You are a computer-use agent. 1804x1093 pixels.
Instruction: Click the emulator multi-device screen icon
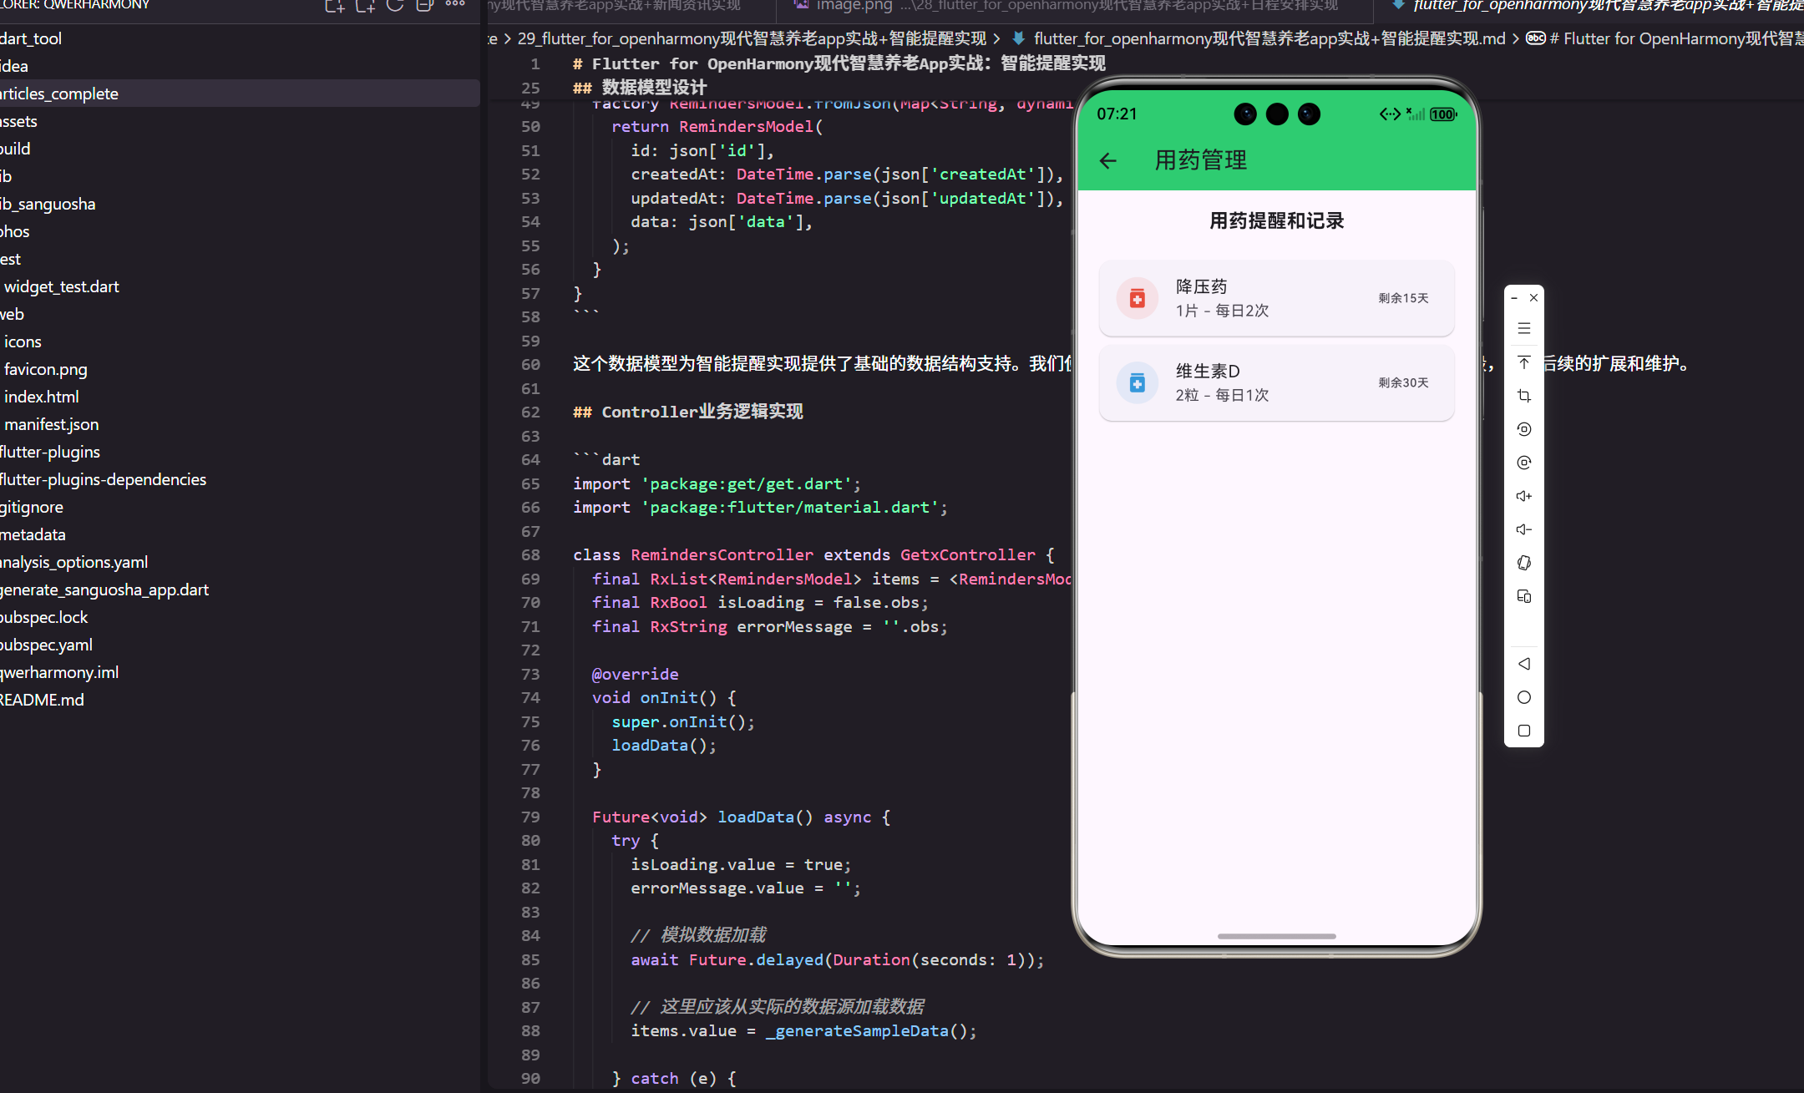point(1523,596)
